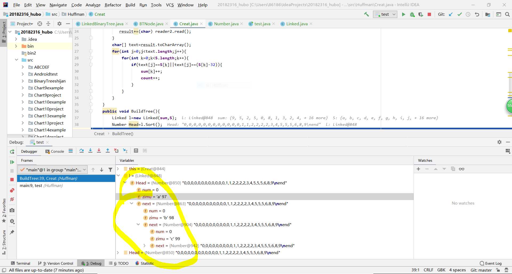Open Evaluate Expression calculator icon
Image resolution: width=512 pixels, height=274 pixels.
click(x=136, y=151)
